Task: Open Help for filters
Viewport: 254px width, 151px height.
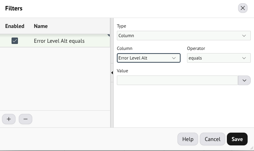Action: (188, 139)
